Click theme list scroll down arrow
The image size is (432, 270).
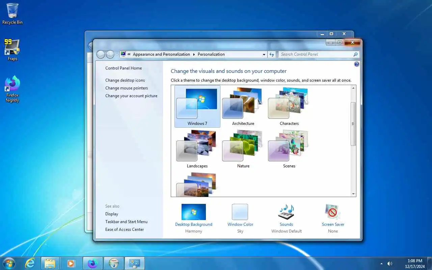tap(353, 194)
